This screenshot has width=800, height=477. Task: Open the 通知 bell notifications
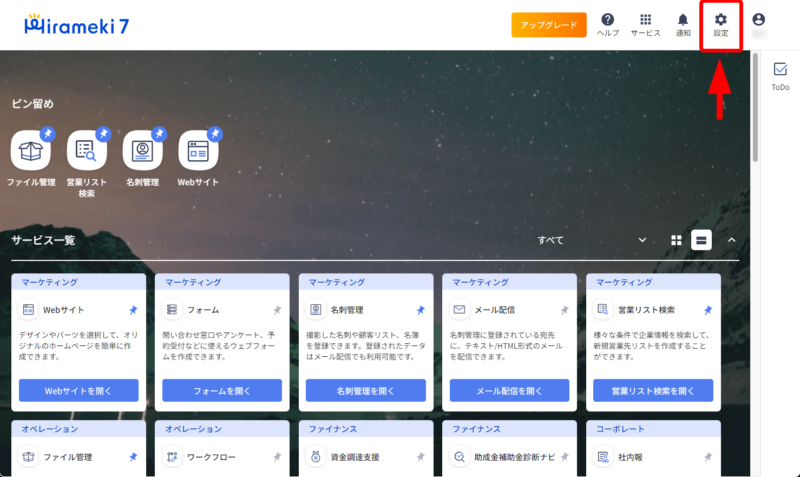click(x=683, y=25)
